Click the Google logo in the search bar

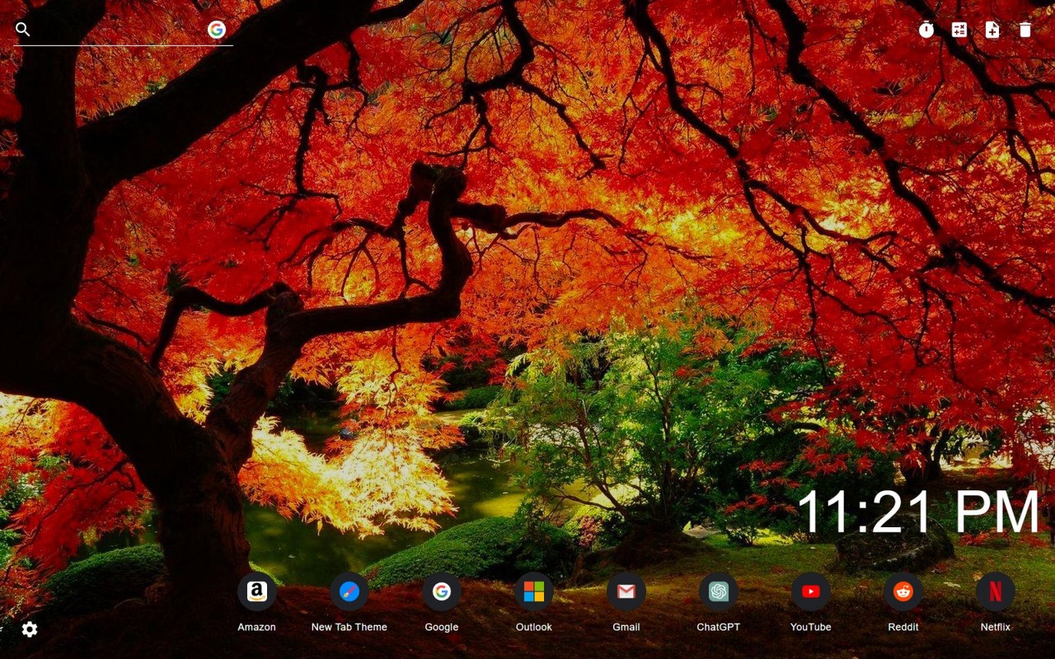click(x=217, y=30)
